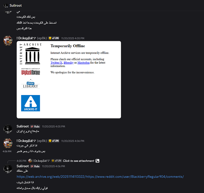Click the Suliroot title in the header

(x=16, y=6)
